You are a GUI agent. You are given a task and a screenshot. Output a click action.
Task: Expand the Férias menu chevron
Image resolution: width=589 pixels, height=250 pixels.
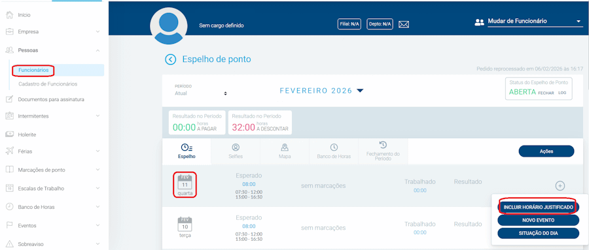click(x=98, y=151)
